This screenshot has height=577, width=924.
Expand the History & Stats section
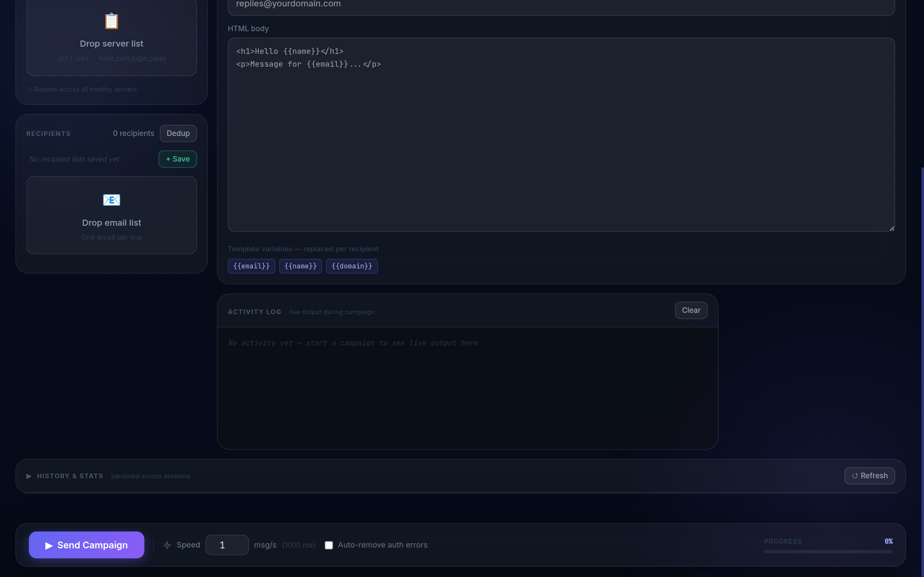point(29,476)
